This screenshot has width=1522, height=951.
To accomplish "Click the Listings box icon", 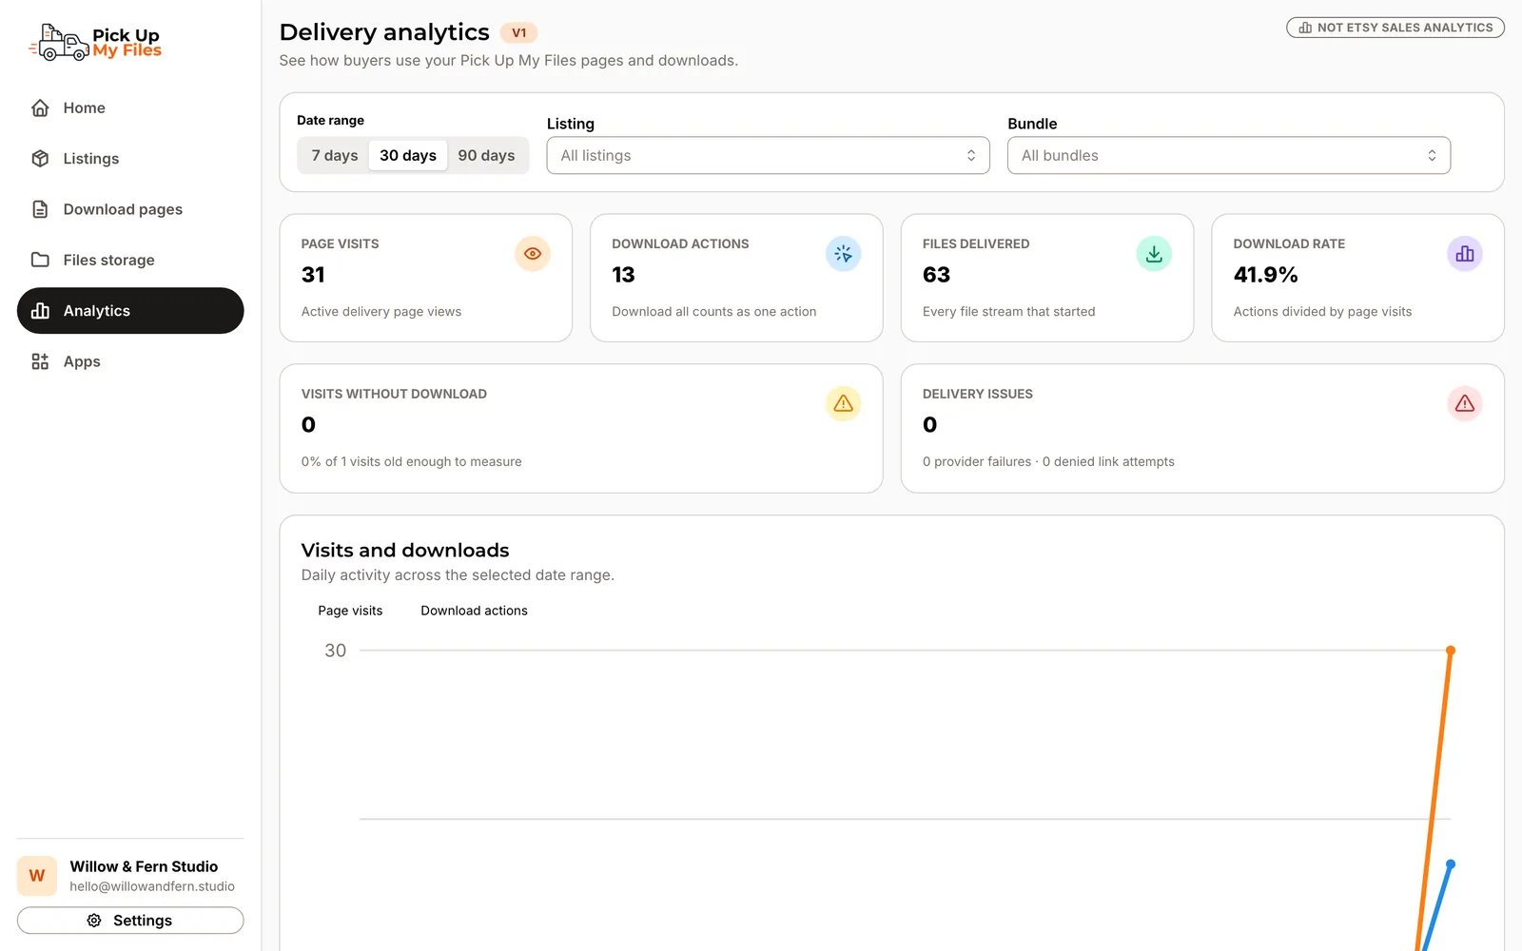I will pyautogui.click(x=40, y=159).
